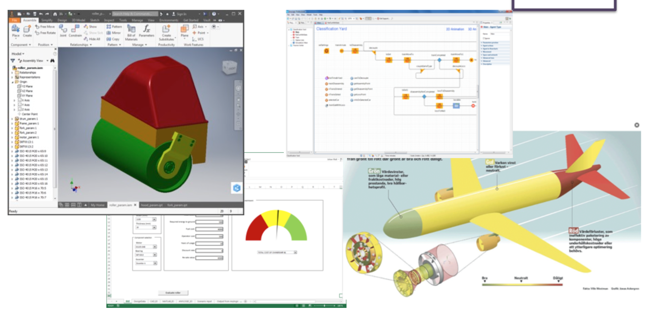Select the Pattern component tool

point(114,27)
